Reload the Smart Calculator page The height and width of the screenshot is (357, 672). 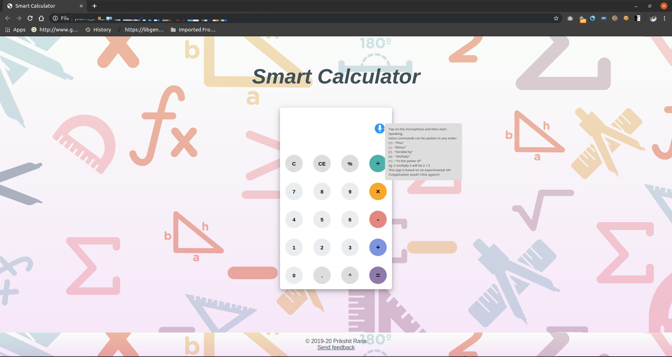pos(30,18)
